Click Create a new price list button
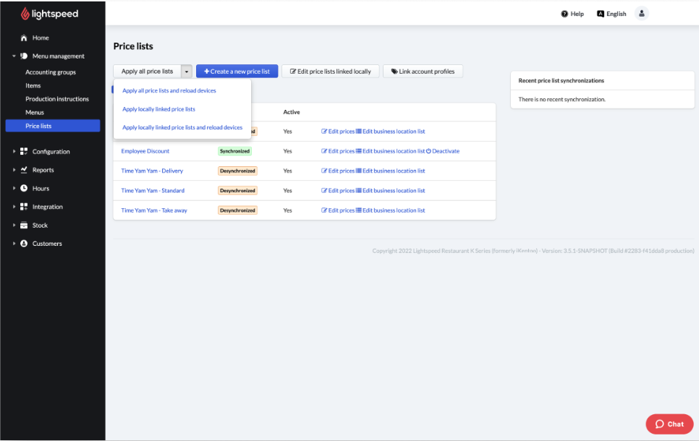 point(237,72)
